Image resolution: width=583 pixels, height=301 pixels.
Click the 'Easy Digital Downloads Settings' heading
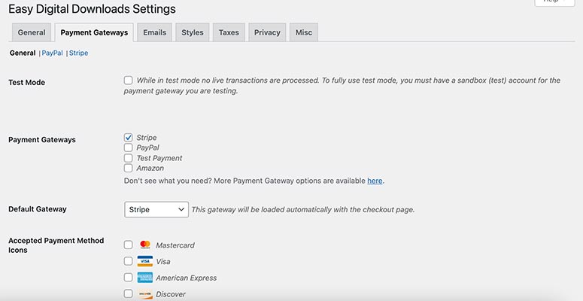tap(92, 9)
